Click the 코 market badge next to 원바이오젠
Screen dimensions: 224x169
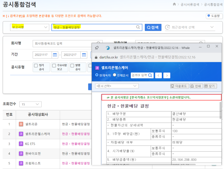pyautogui.click(x=21, y=154)
